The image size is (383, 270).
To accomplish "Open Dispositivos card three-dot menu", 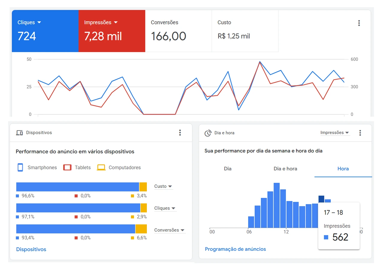I will [x=180, y=133].
